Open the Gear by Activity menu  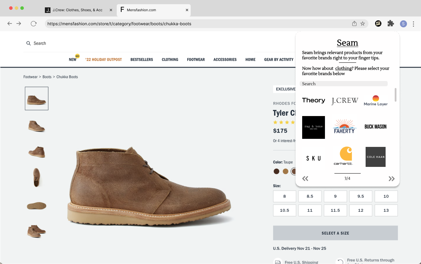pos(279,60)
